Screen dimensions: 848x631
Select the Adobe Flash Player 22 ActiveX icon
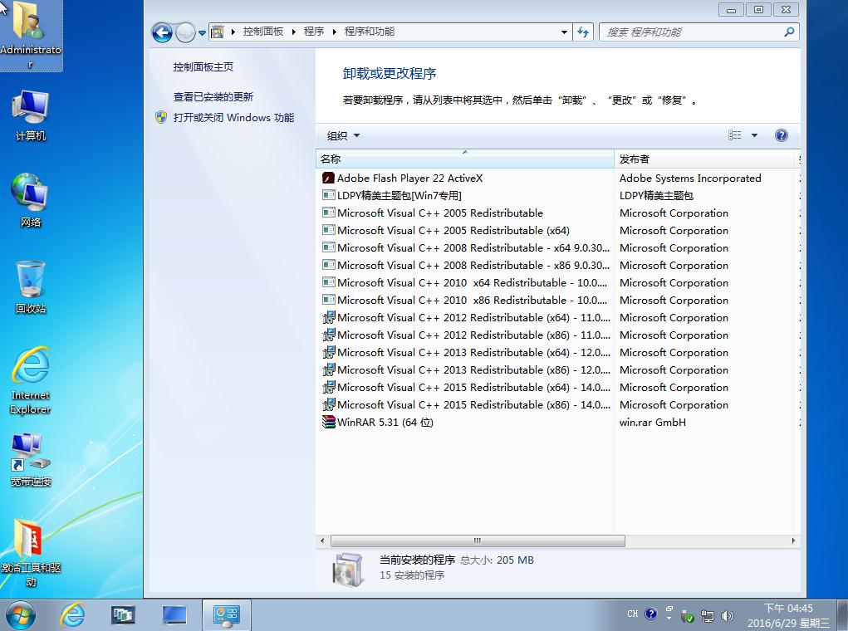328,178
